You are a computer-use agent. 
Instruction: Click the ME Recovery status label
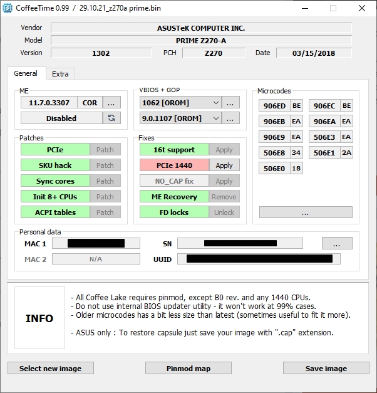point(174,197)
